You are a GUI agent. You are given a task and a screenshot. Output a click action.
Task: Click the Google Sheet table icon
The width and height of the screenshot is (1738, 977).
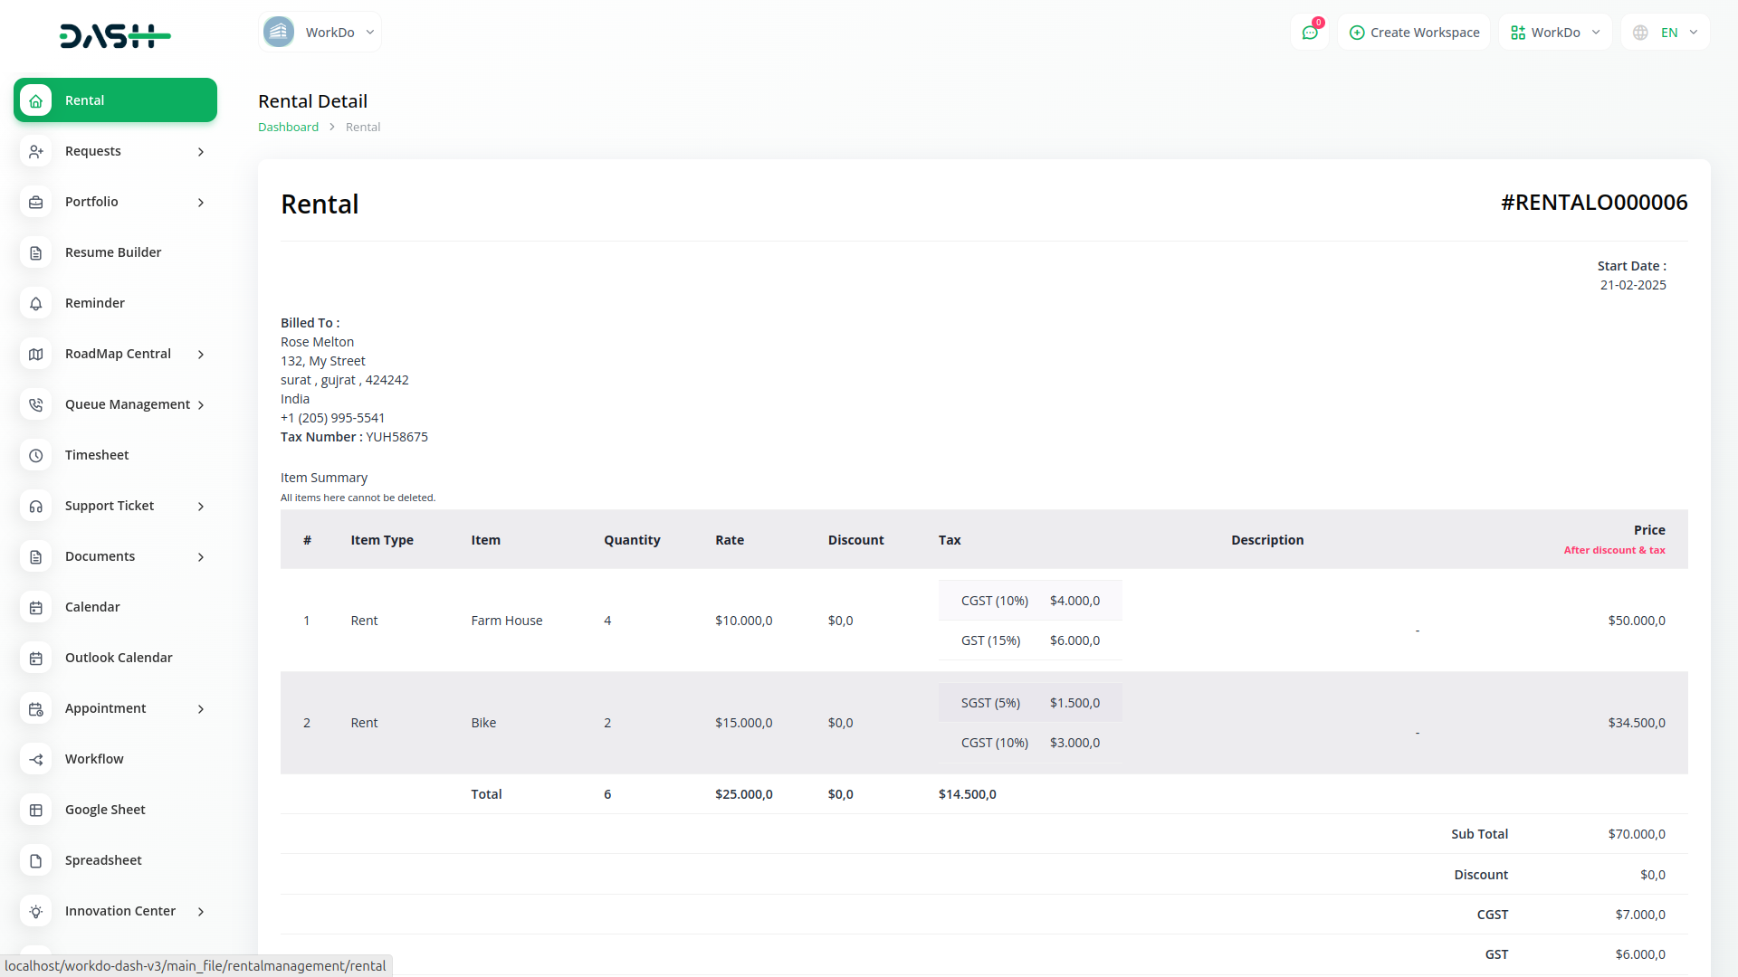[x=36, y=810]
